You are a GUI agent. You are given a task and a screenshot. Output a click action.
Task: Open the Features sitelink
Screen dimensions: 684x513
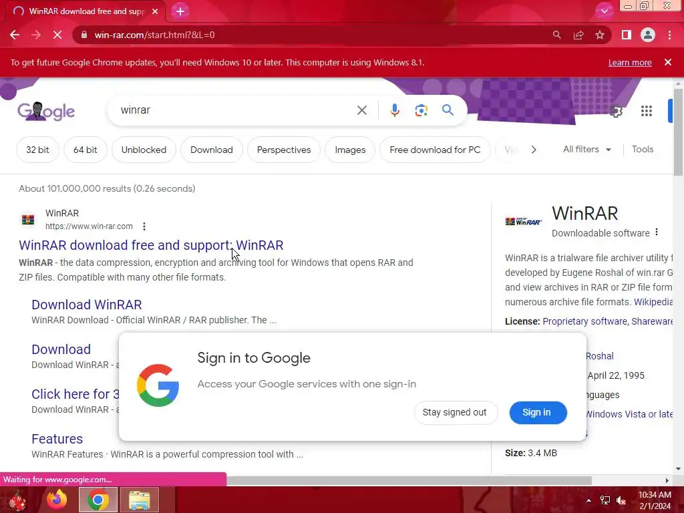[57, 439]
